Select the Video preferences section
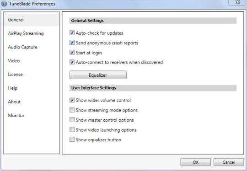Viewport: 247px width, 171px height. (14, 61)
